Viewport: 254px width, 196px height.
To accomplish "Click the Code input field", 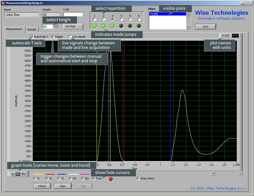I will point(73,14).
